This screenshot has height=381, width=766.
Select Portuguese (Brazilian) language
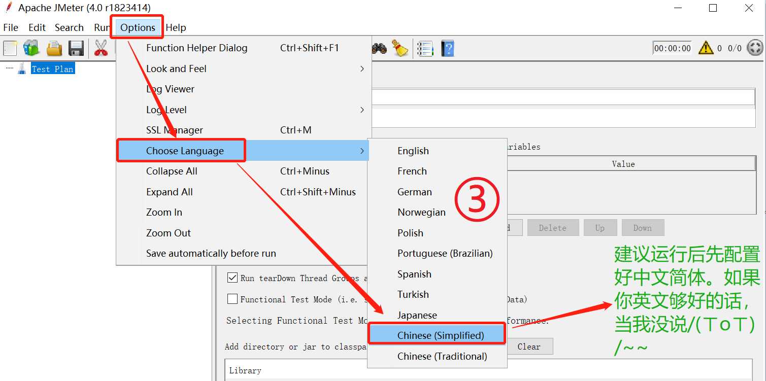pos(437,253)
